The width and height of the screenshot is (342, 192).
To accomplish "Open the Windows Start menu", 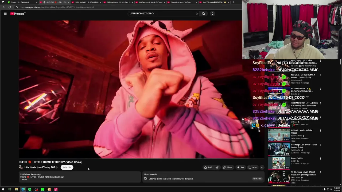I will click(3, 190).
